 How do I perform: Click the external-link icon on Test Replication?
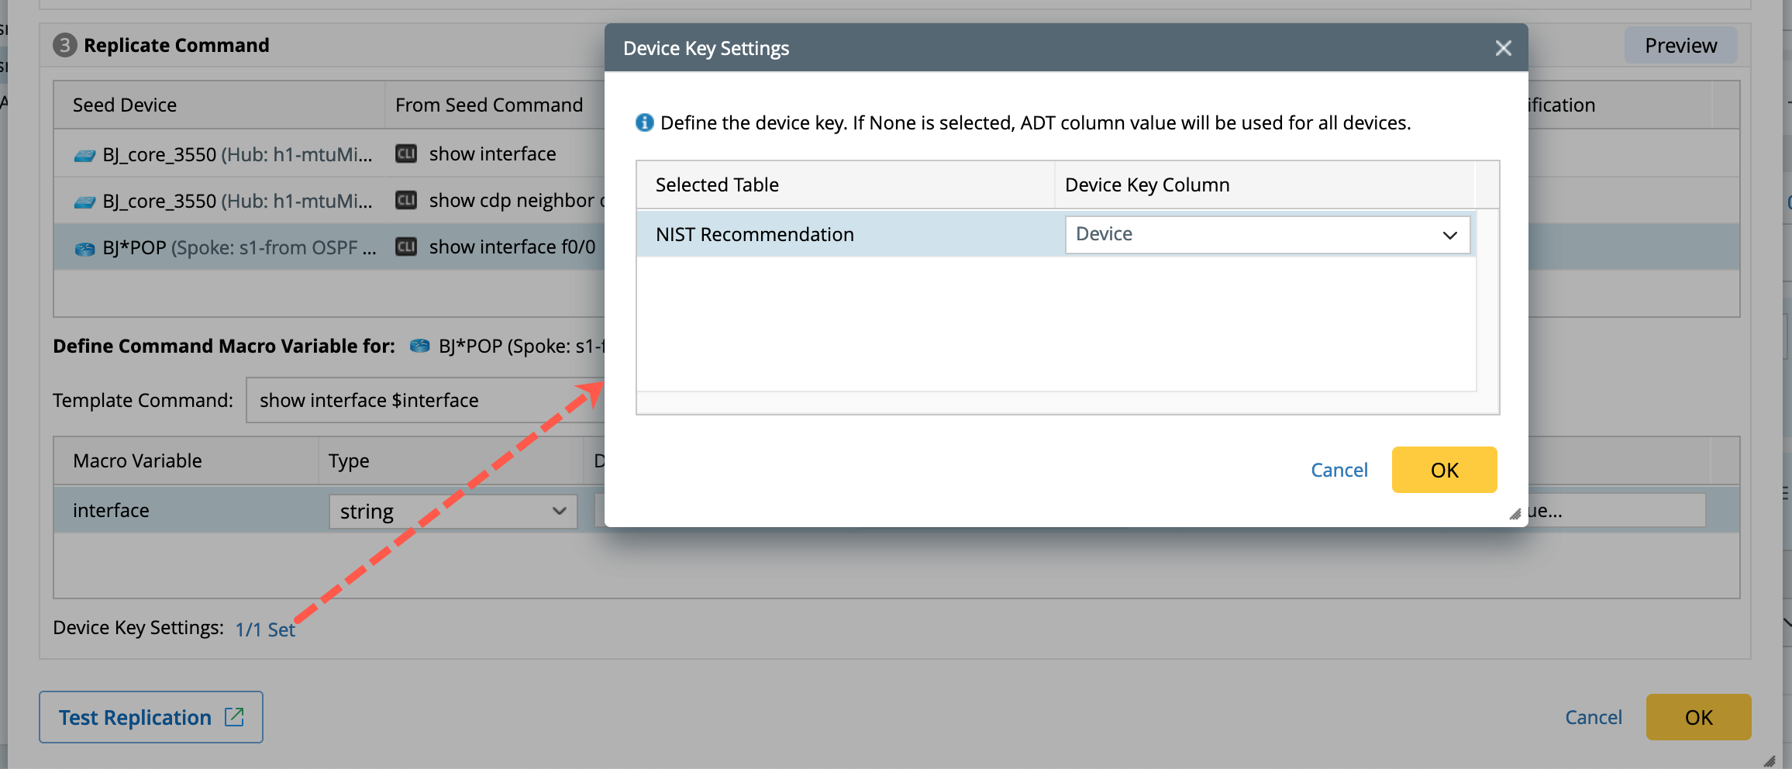234,717
